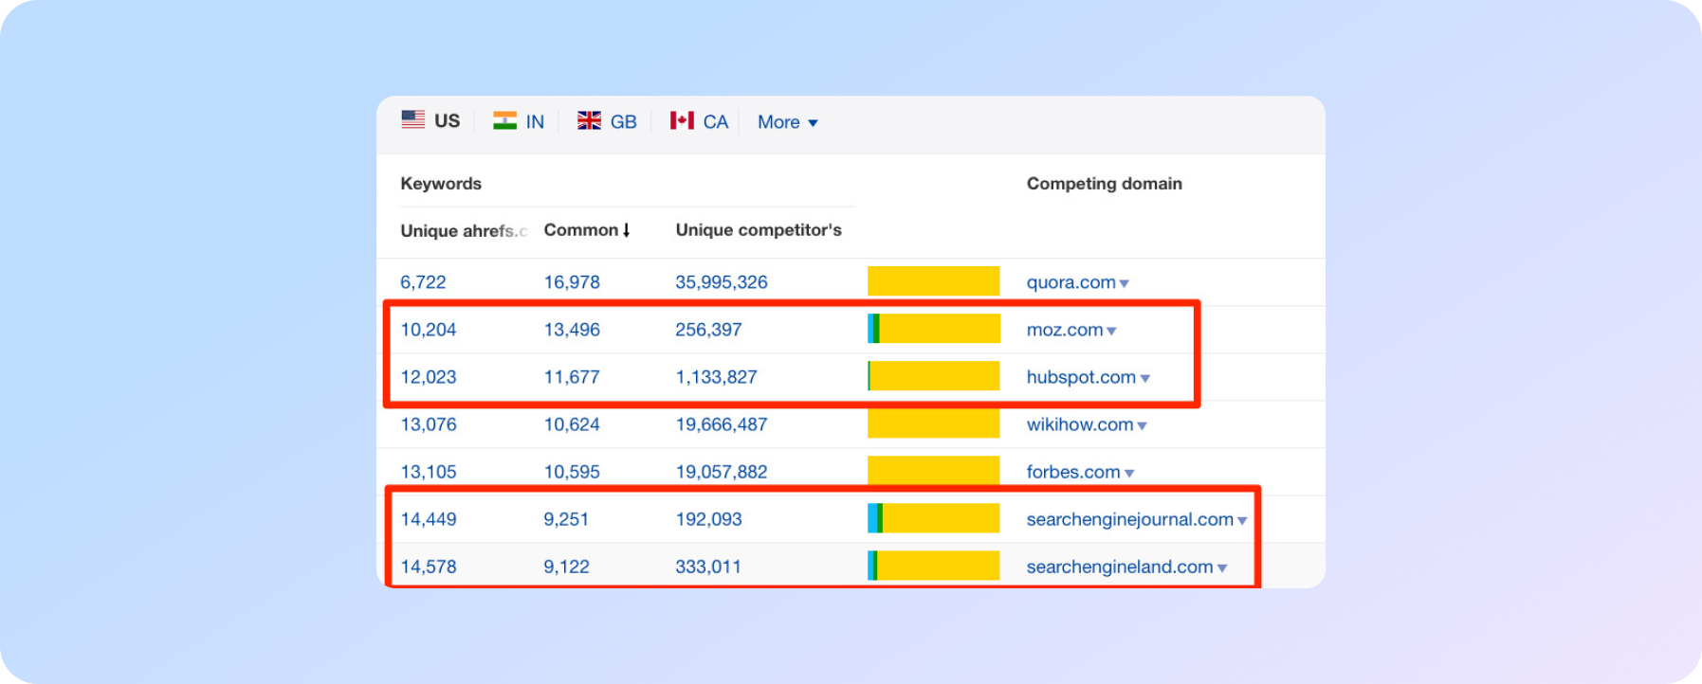Click the Keywords group header

[x=441, y=184]
